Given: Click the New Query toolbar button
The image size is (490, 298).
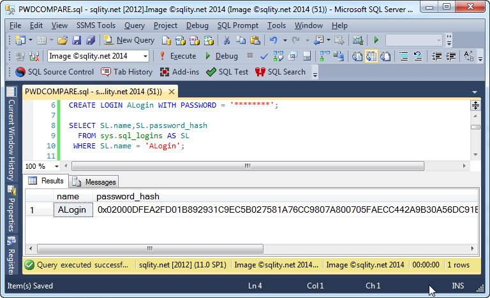Looking at the screenshot, I should pos(130,40).
